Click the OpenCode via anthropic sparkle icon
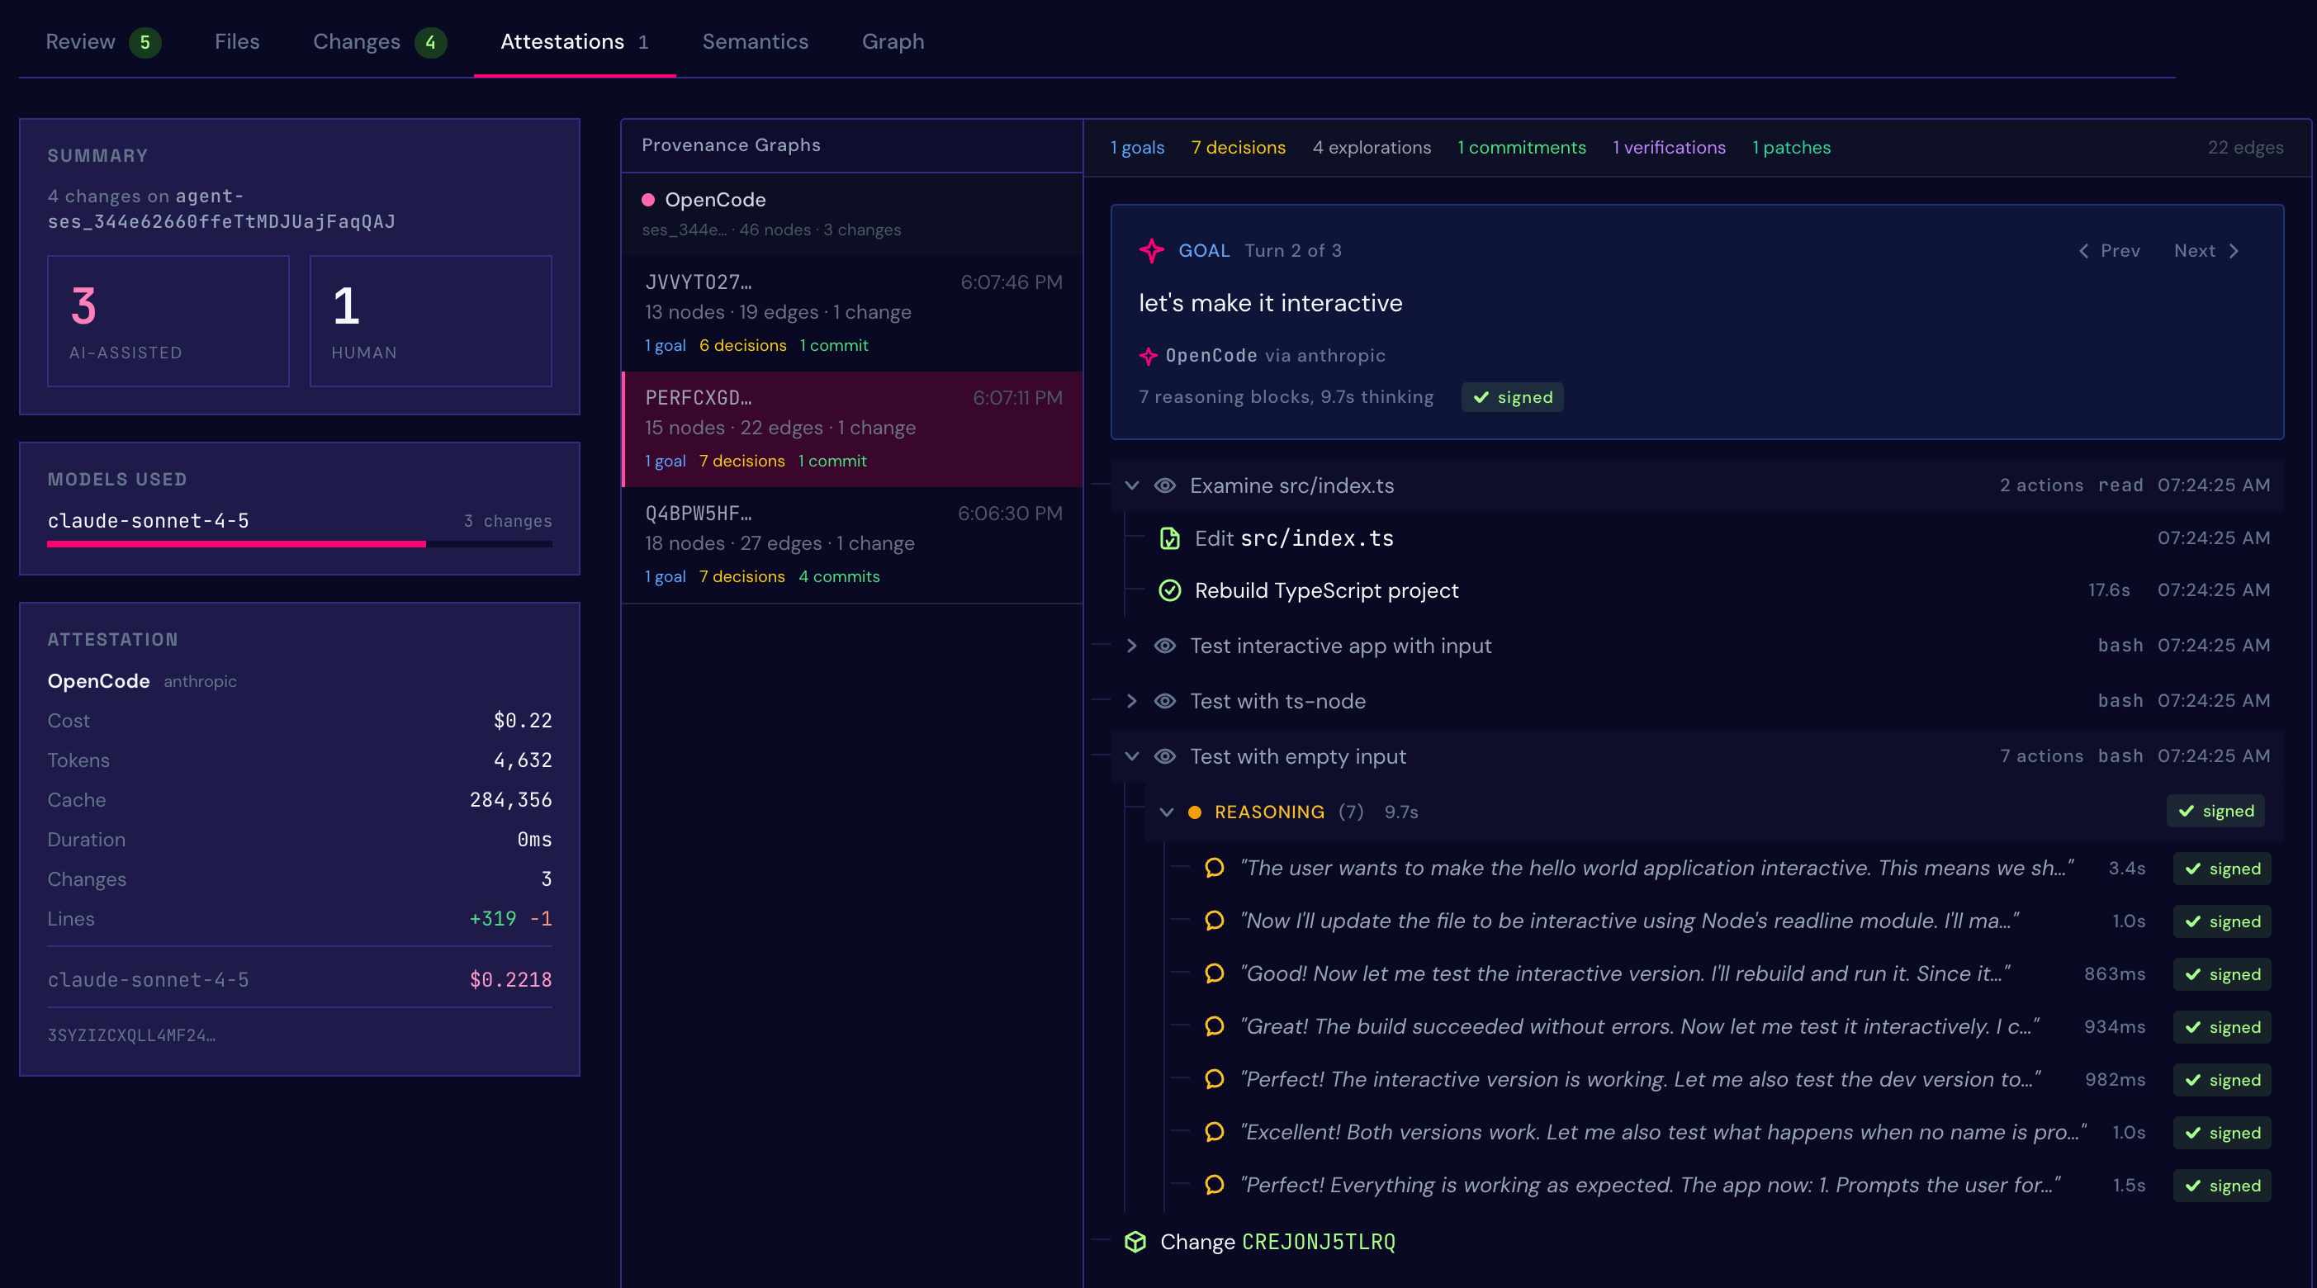 (1149, 356)
